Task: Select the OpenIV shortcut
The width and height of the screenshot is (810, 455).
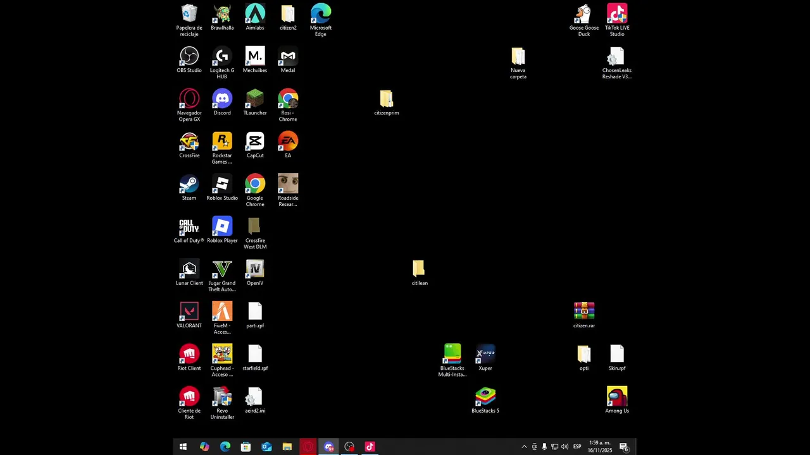Action: 255,272
